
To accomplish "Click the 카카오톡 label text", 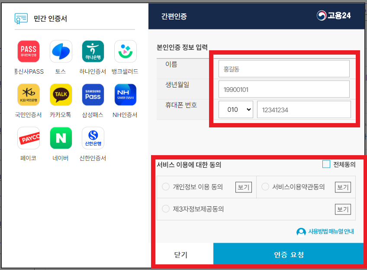I will tap(61, 115).
